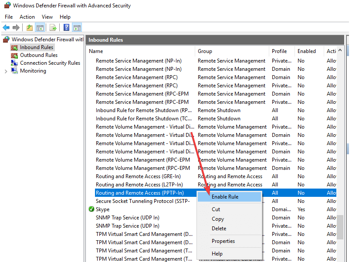Choose Delete in the context menu
359x262 pixels.
point(230,229)
